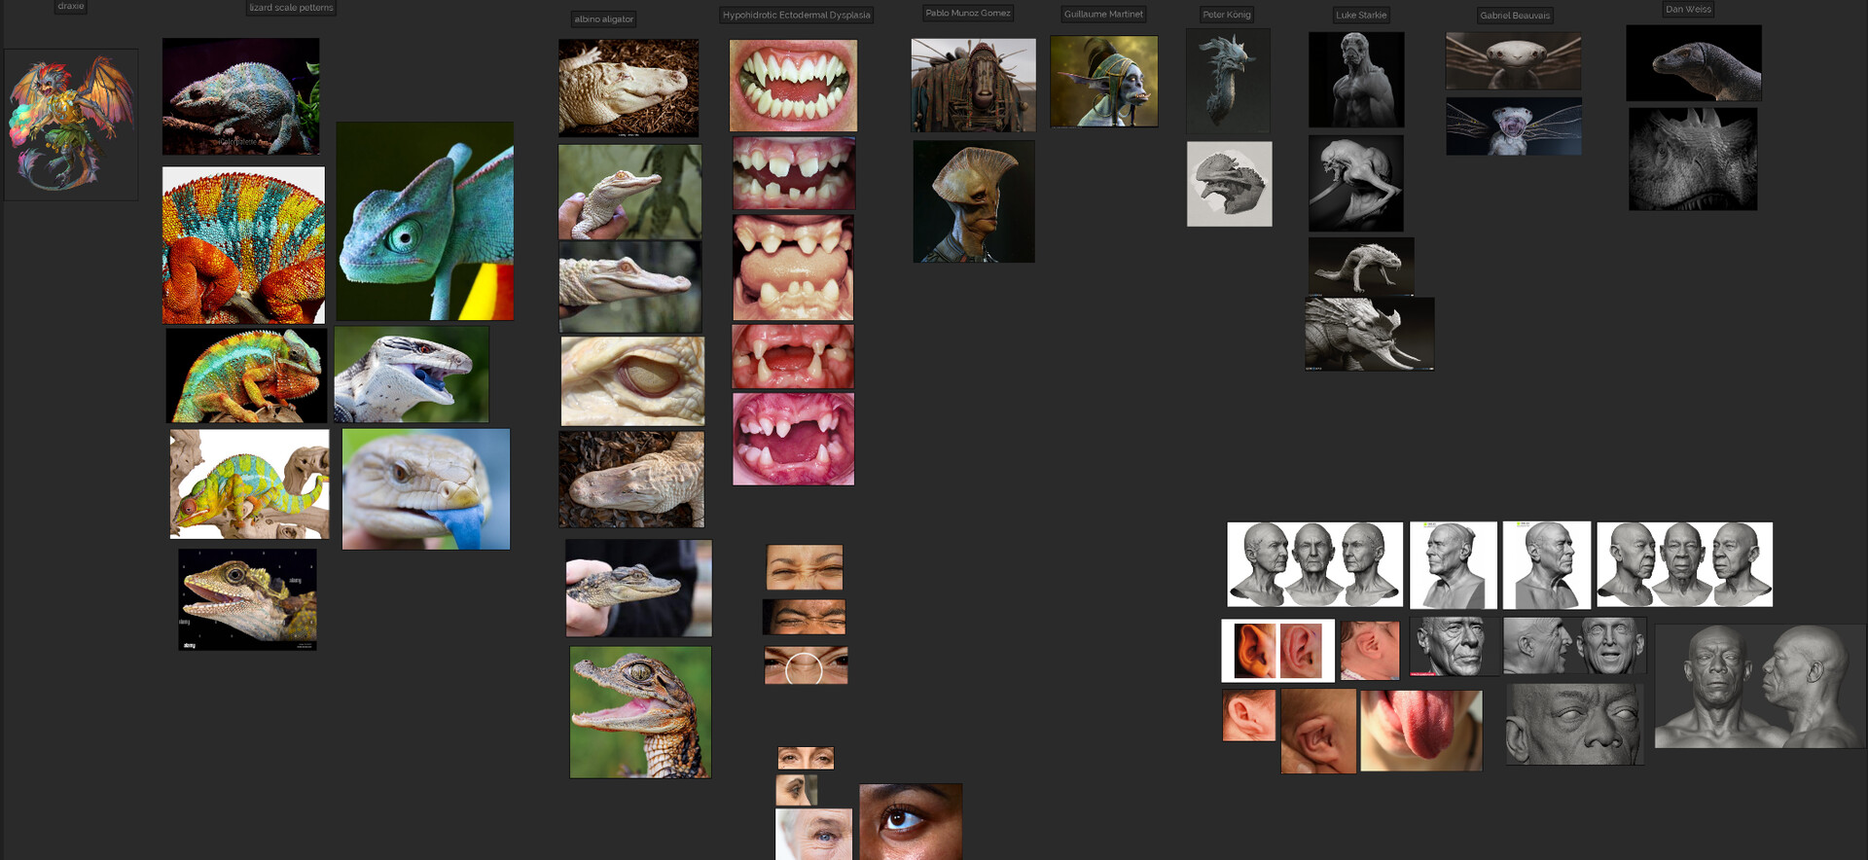
Task: Click the tan alien head with crest
Action: [974, 201]
